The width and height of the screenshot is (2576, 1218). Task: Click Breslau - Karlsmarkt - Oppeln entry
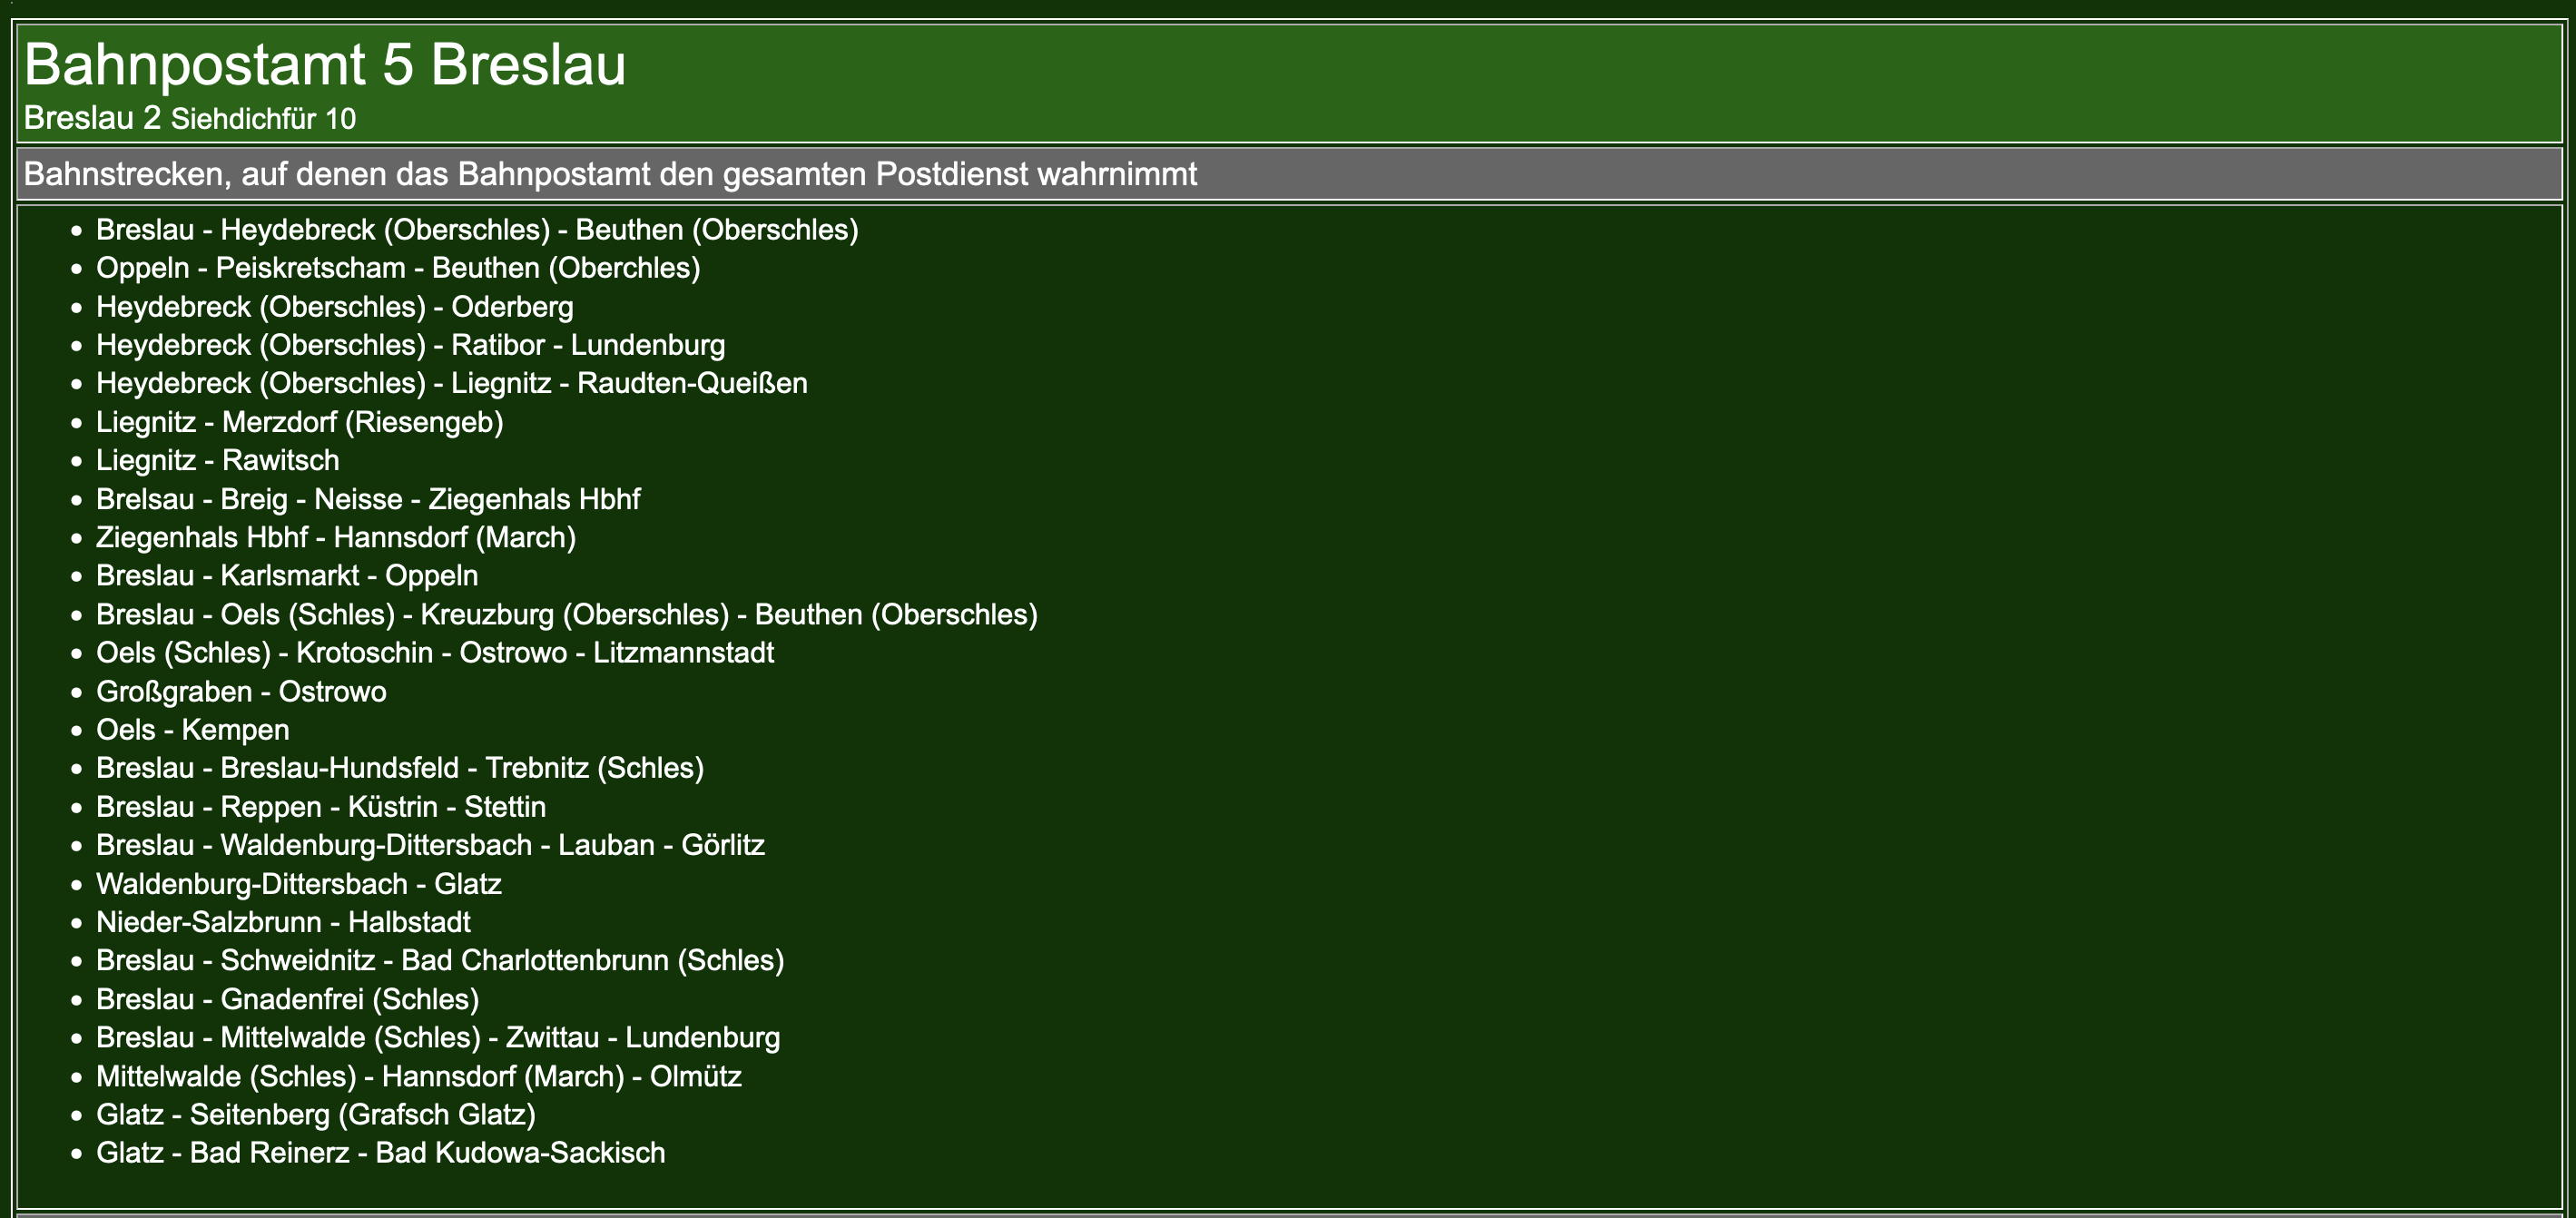point(287,576)
